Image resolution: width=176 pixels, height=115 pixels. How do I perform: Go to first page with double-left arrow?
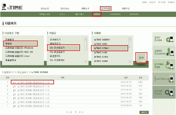(67, 112)
